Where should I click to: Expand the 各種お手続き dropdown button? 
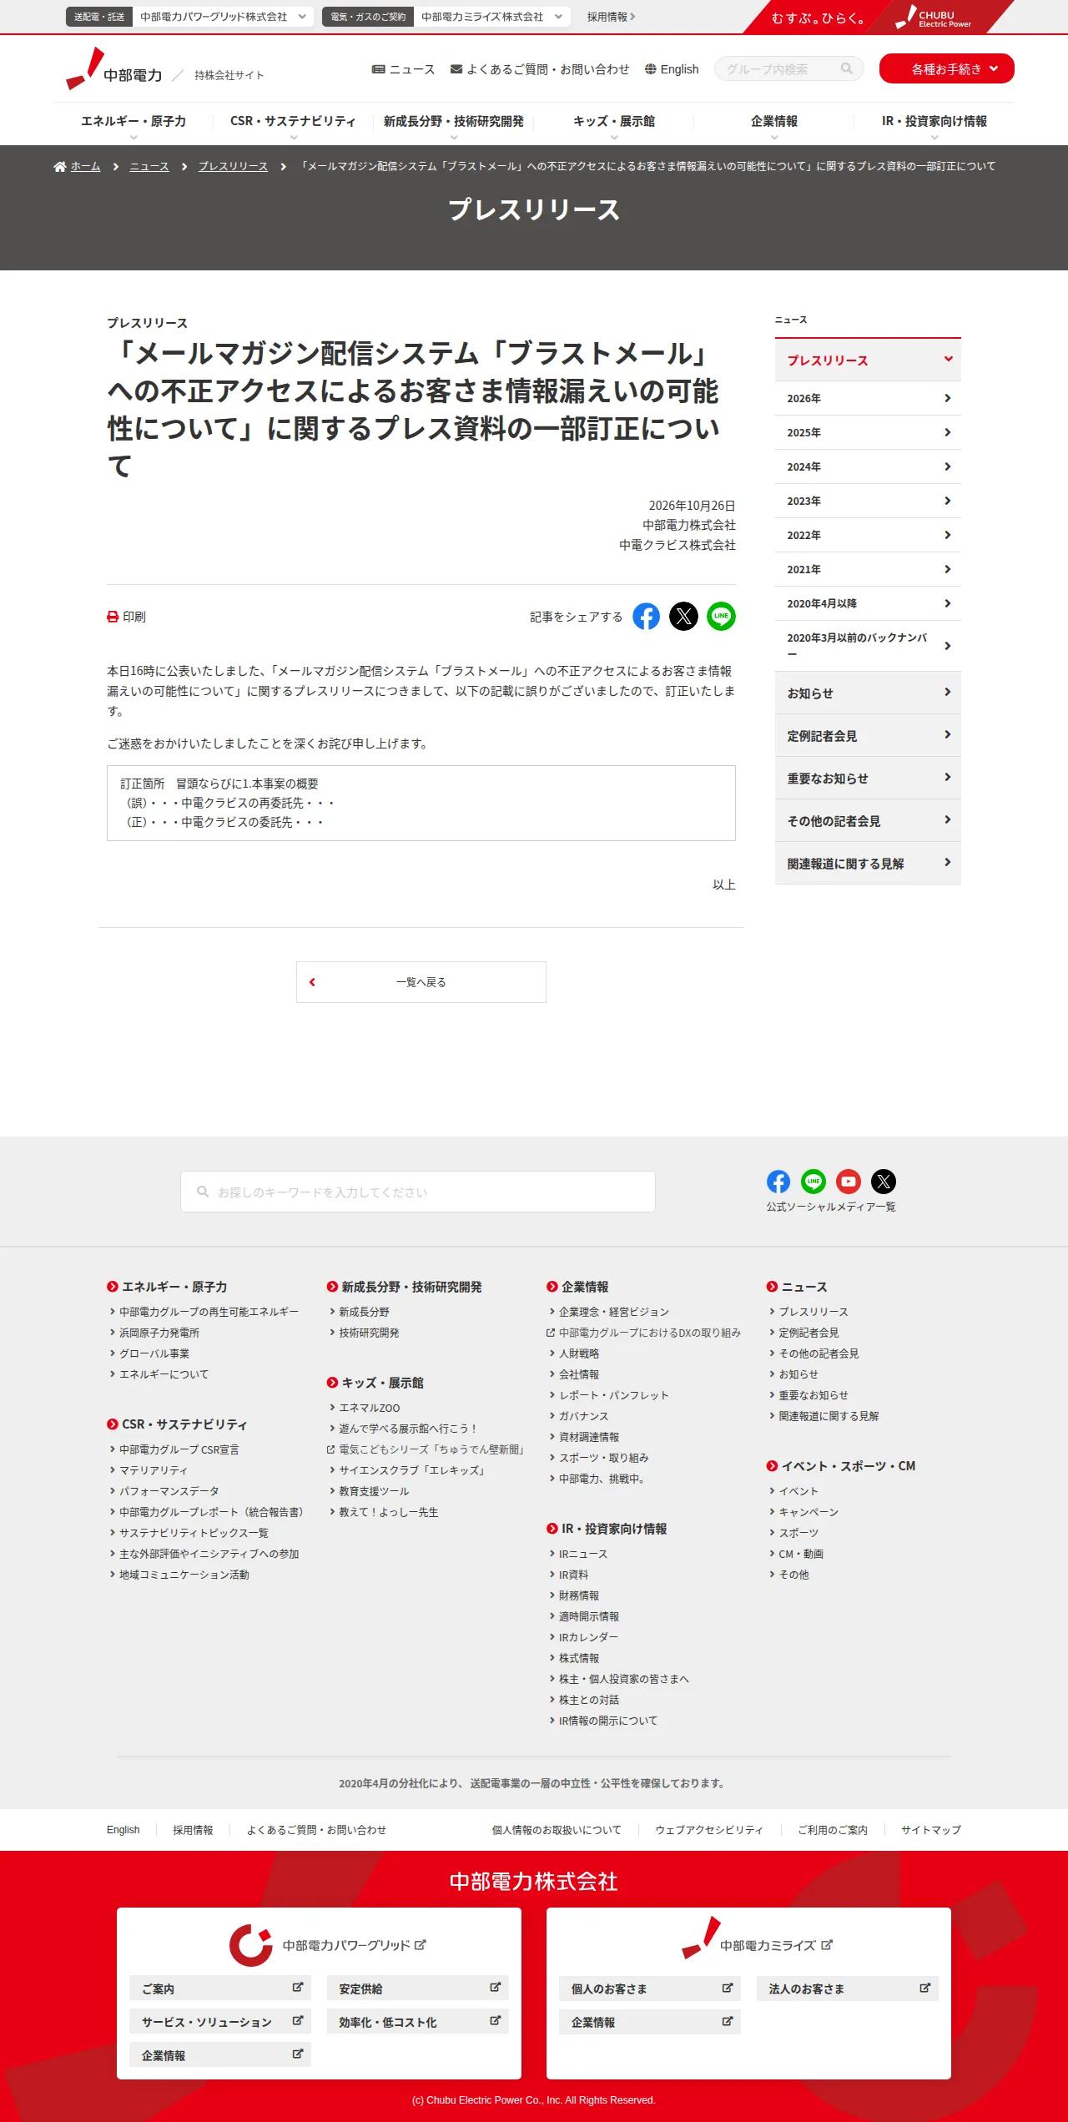coord(947,68)
